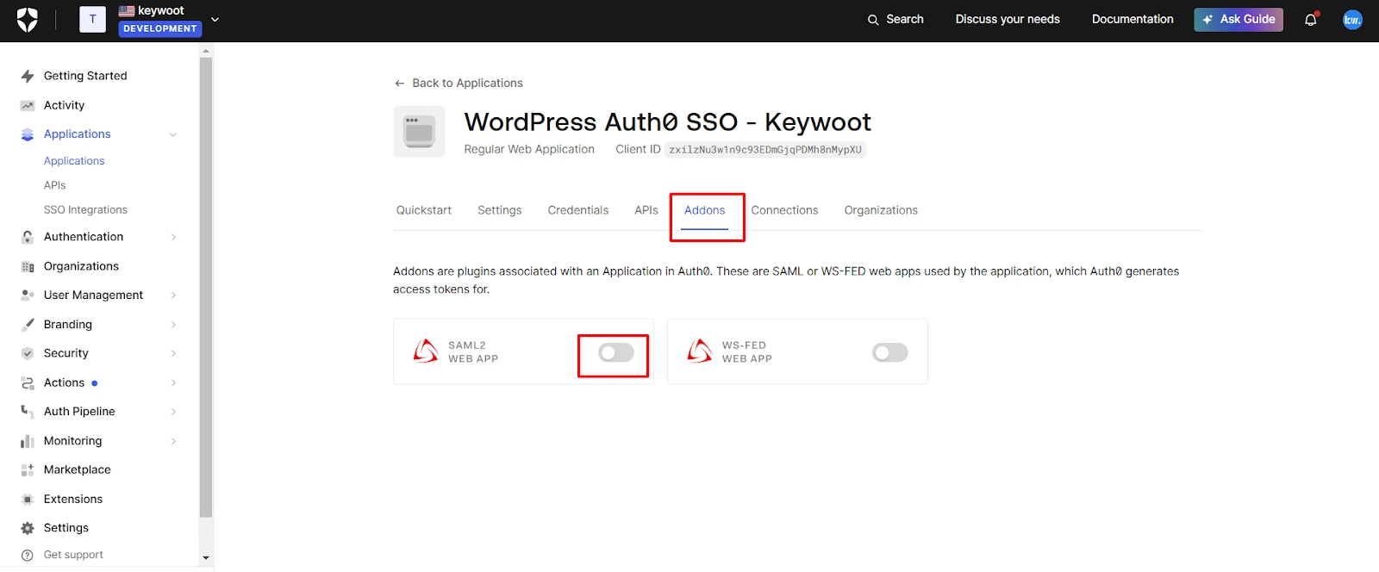Select the Addons tab
Image resolution: width=1379 pixels, height=572 pixels.
(705, 210)
